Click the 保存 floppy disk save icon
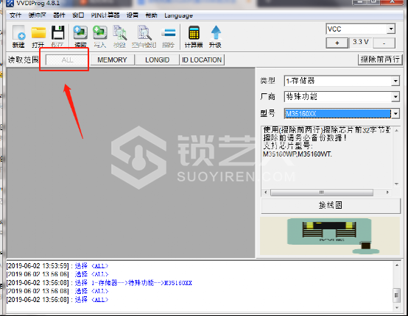 57,36
